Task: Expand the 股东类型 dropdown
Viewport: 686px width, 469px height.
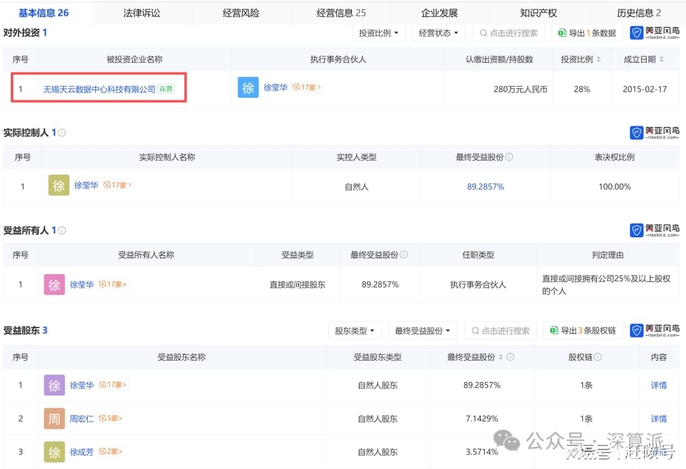Action: tap(355, 331)
